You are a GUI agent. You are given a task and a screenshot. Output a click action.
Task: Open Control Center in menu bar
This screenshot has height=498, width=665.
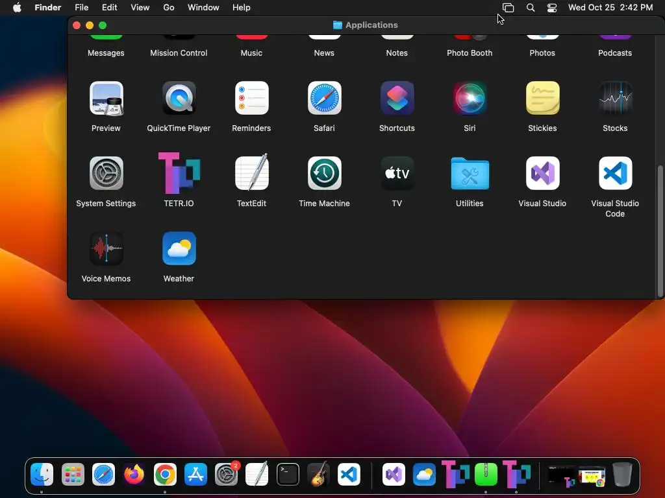(x=552, y=8)
